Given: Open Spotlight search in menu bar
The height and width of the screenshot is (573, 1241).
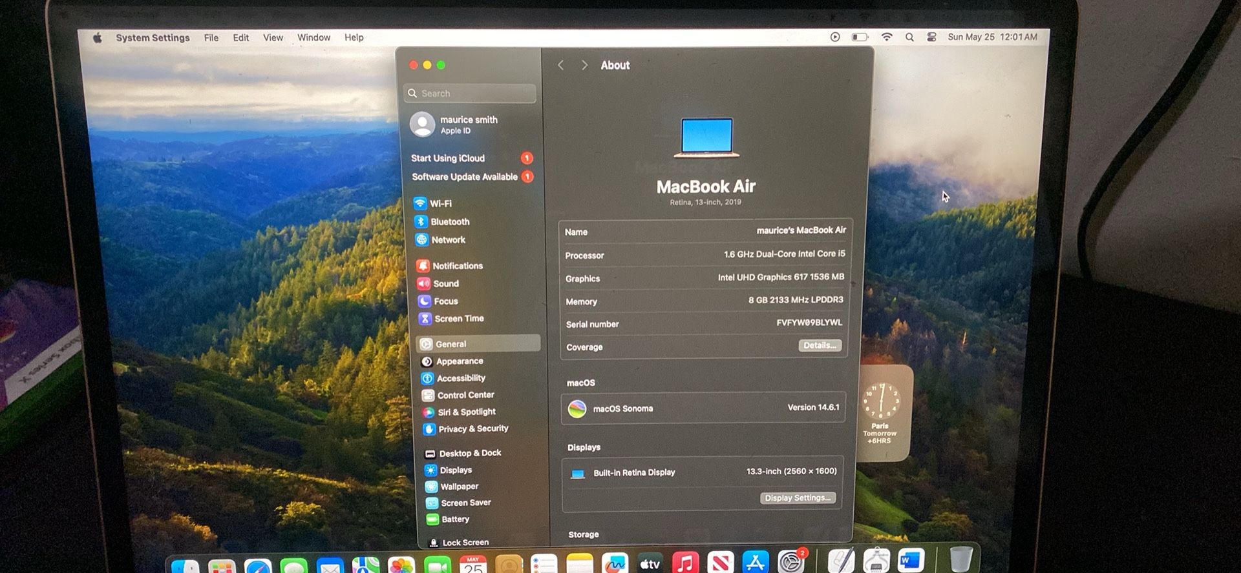Looking at the screenshot, I should [x=909, y=37].
